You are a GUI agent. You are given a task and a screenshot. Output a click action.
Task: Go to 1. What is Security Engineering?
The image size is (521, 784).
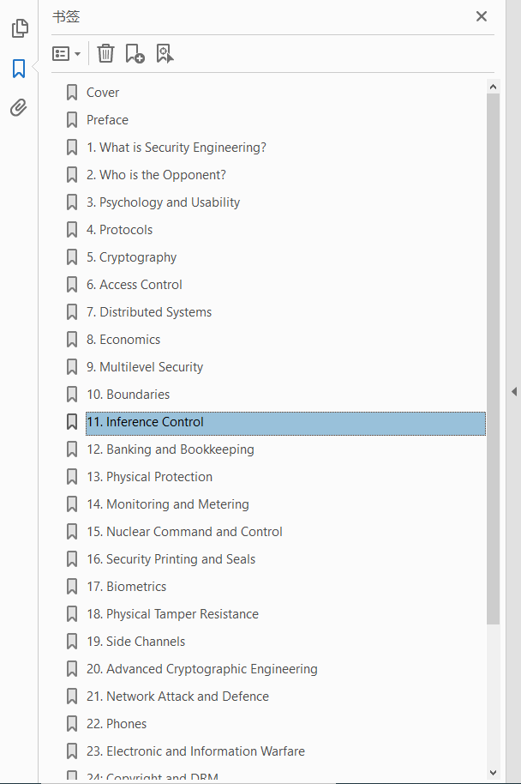coord(177,147)
